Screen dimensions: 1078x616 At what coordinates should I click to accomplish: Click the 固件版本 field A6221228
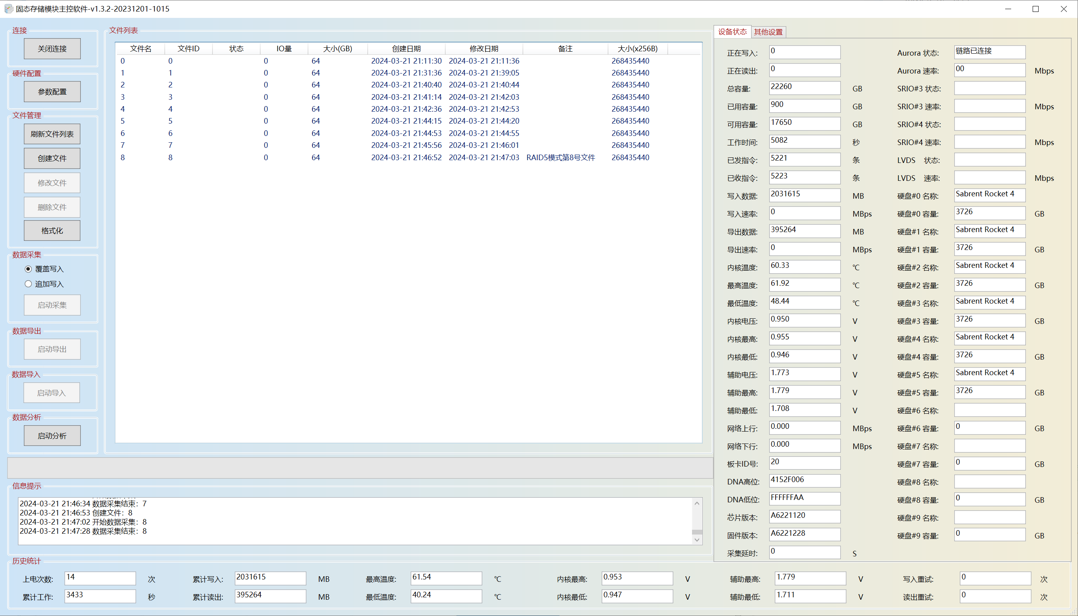pyautogui.click(x=804, y=535)
